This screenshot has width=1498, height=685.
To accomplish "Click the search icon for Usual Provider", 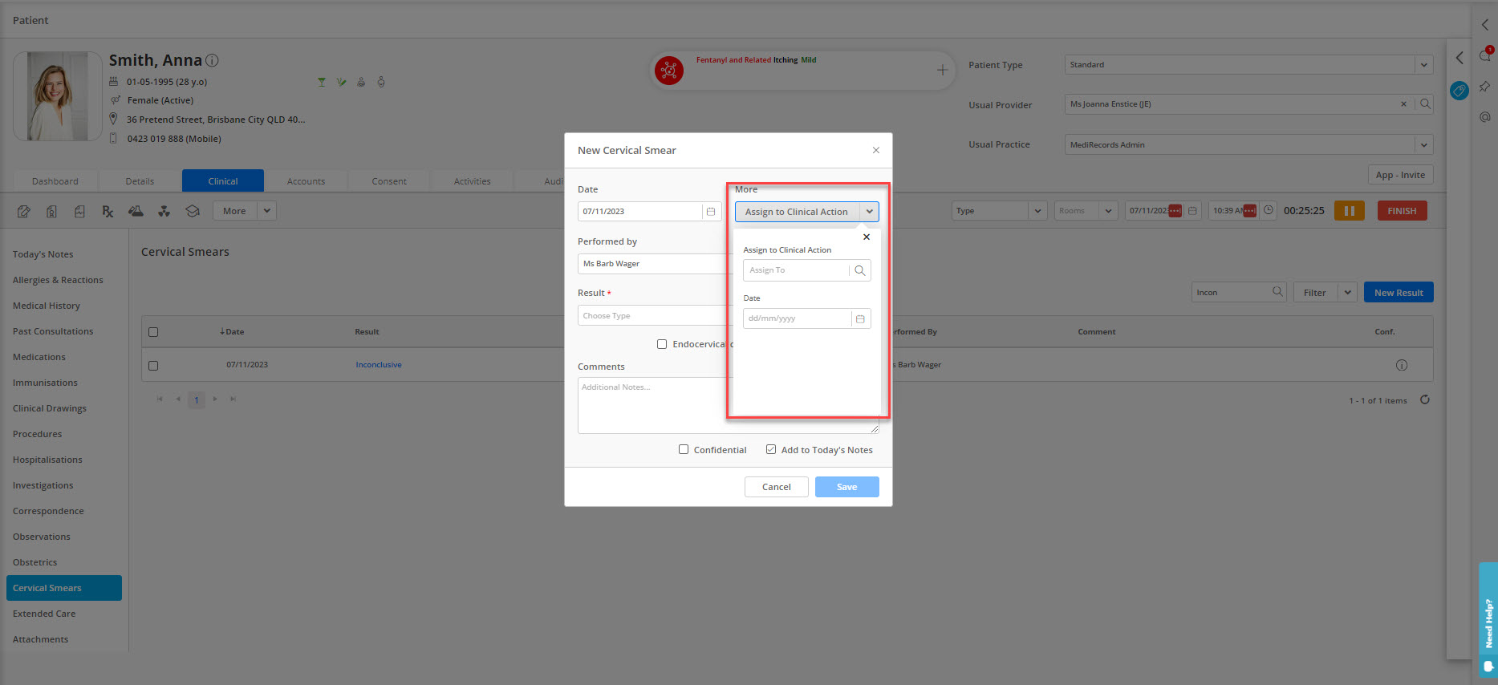I will click(1425, 104).
